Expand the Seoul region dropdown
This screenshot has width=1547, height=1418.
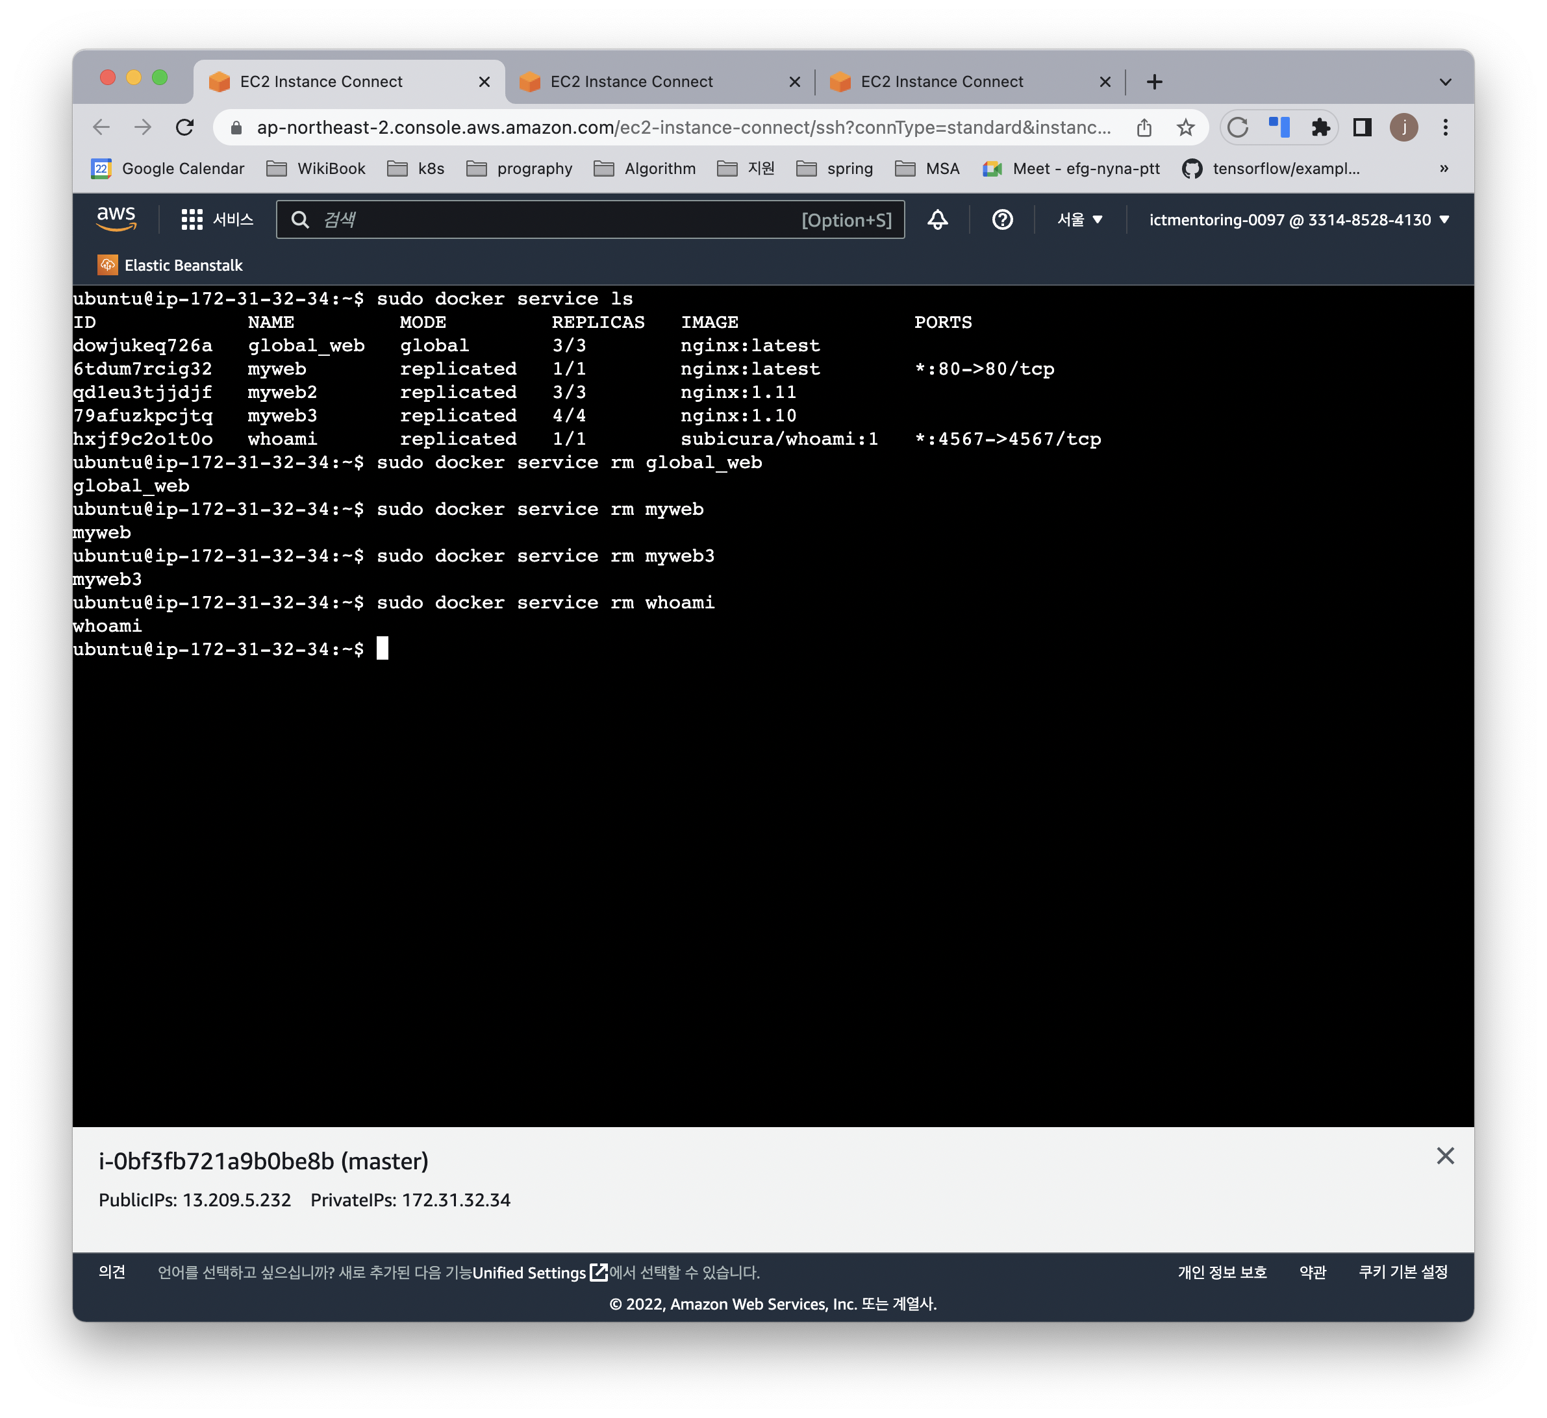[1079, 219]
